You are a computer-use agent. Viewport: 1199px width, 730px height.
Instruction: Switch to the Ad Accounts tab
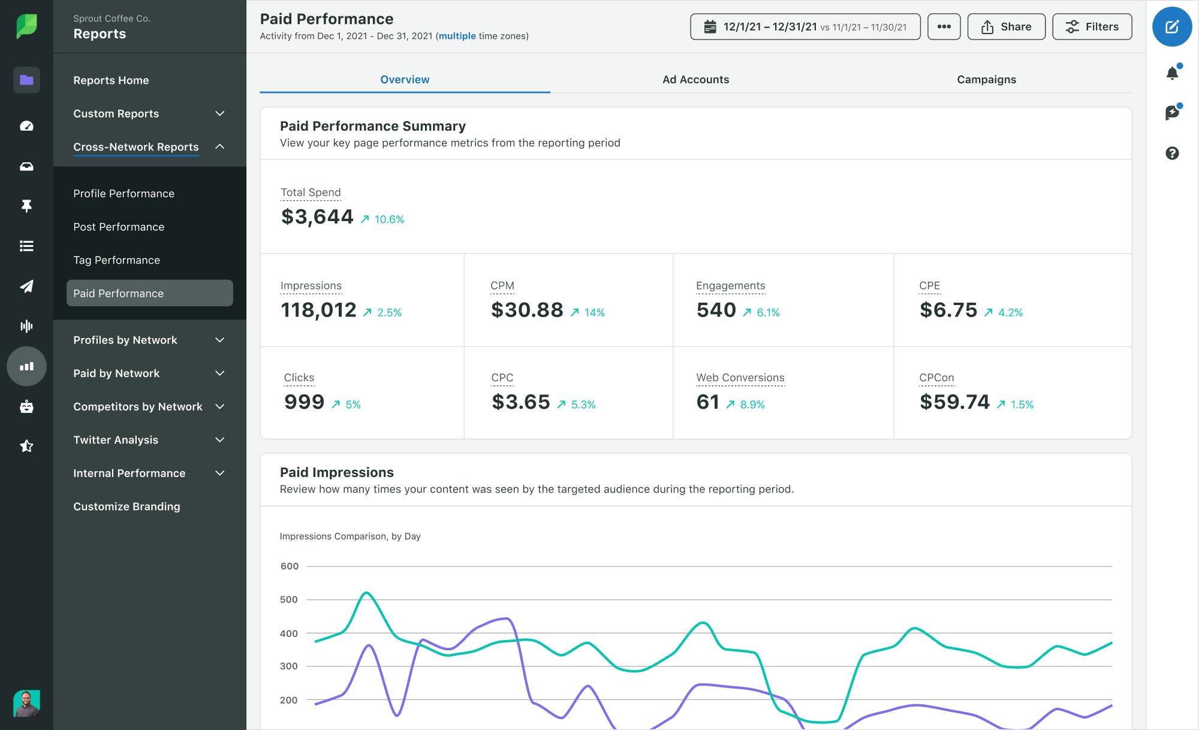point(695,78)
